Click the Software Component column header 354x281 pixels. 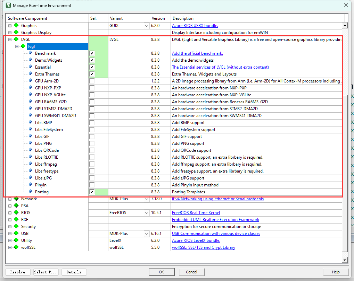47,18
